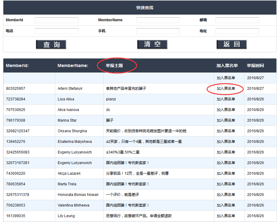Click the MemberName text field

[x=158, y=20]
